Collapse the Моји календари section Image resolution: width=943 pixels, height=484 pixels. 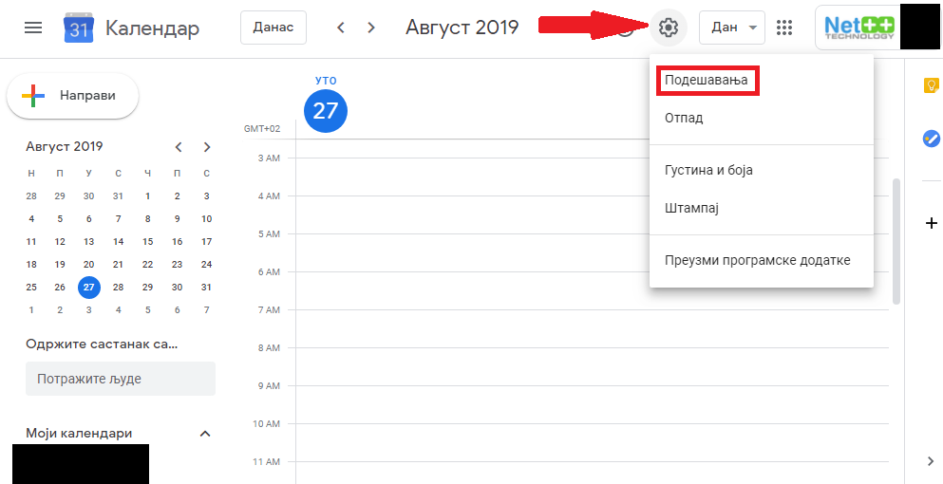204,434
